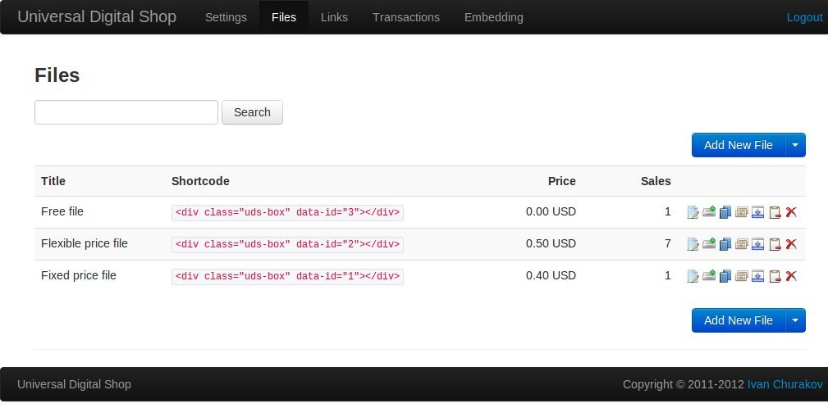828x408 pixels.
Task: Delete Flexible price file with the red X
Action: coord(791,244)
